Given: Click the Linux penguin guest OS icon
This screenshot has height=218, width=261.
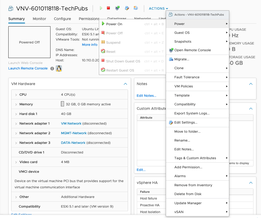Looking at the screenshot, I should tap(59, 68).
